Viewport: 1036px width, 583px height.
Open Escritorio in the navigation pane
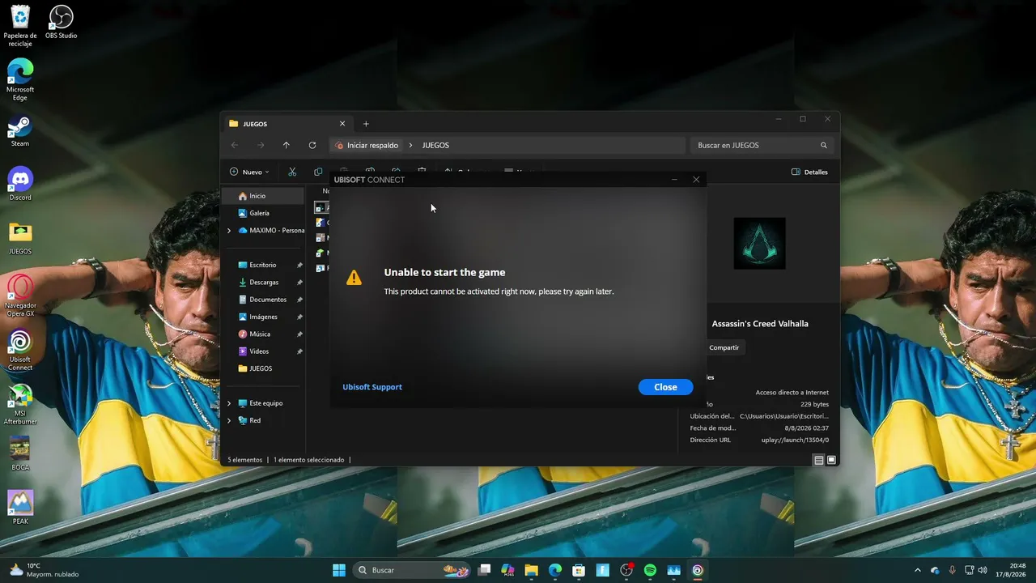pos(263,265)
